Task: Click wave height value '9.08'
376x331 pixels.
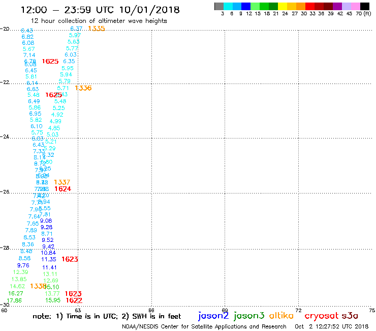Action: tap(46, 220)
